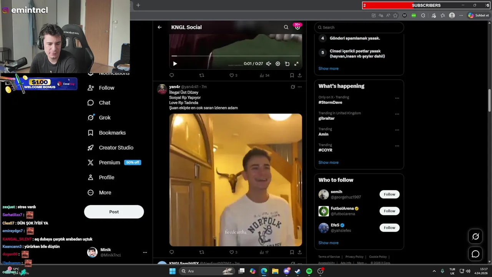
Task: View analytics of yan4r's post with 17 views
Action: click(264, 252)
